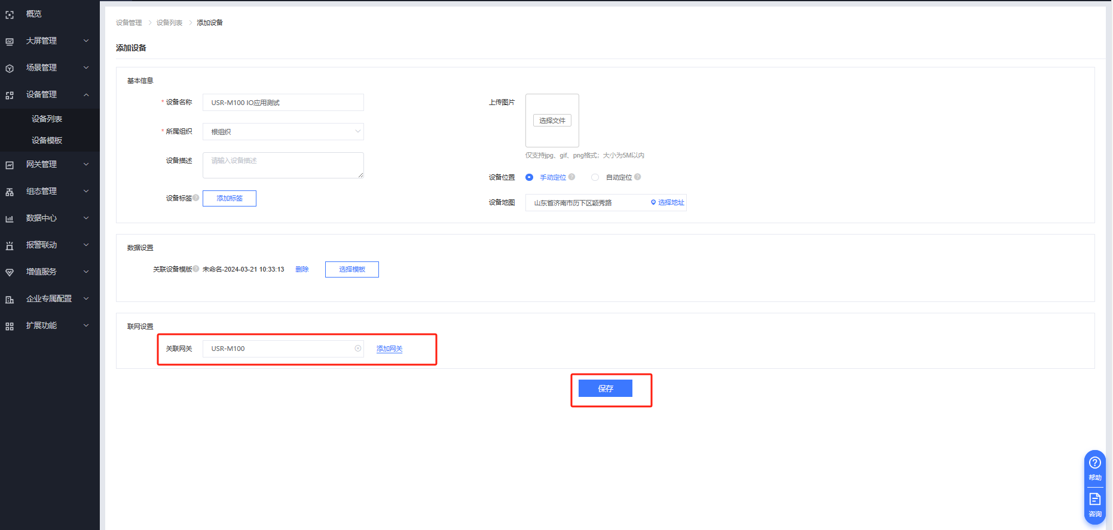1113x530 pixels.
Task: Expand the 企业专属配置 menu chevron
Action: (x=86, y=298)
